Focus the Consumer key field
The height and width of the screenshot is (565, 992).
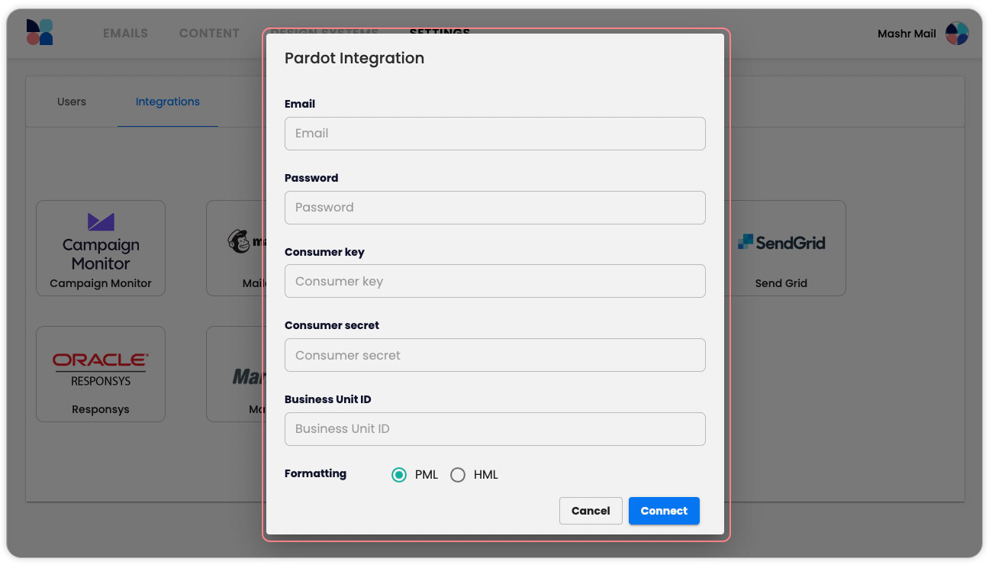click(494, 281)
